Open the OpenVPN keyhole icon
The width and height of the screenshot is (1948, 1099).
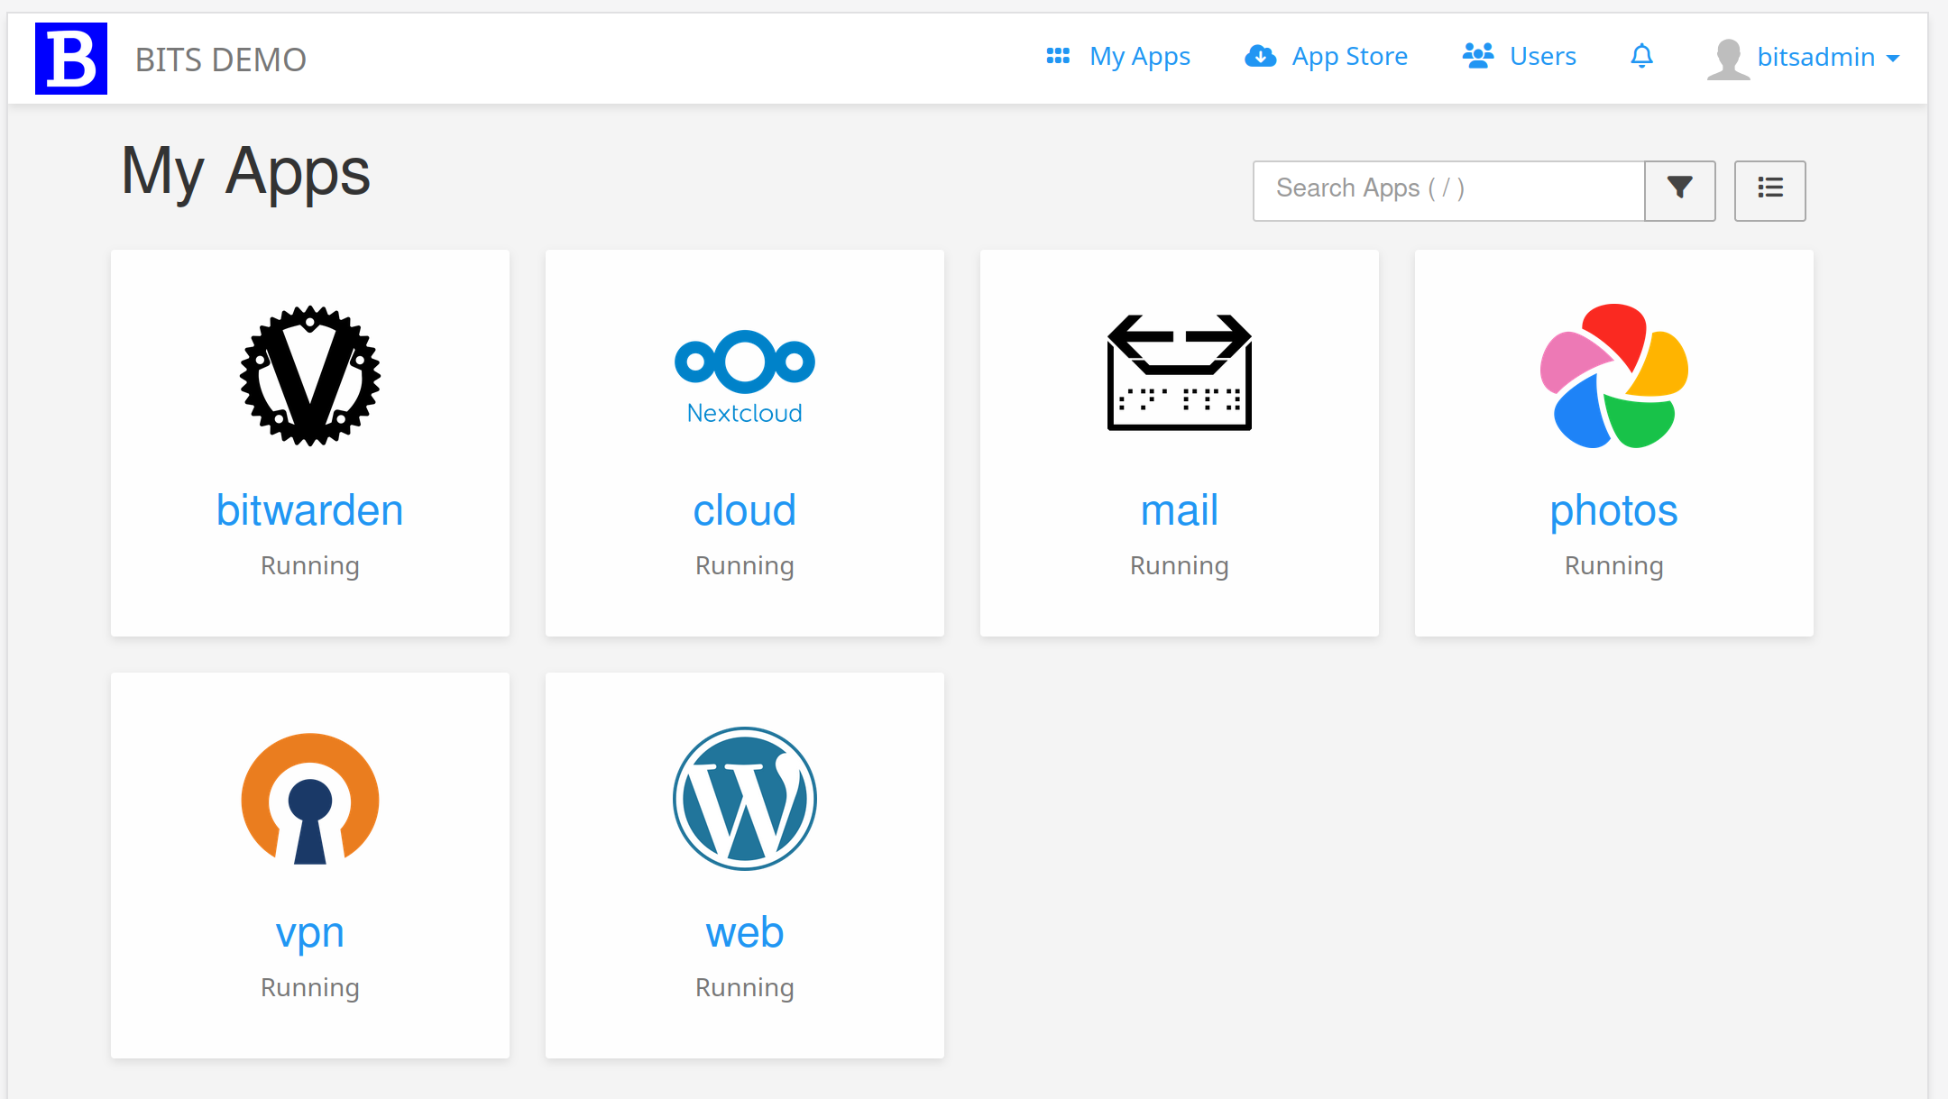[x=310, y=799]
